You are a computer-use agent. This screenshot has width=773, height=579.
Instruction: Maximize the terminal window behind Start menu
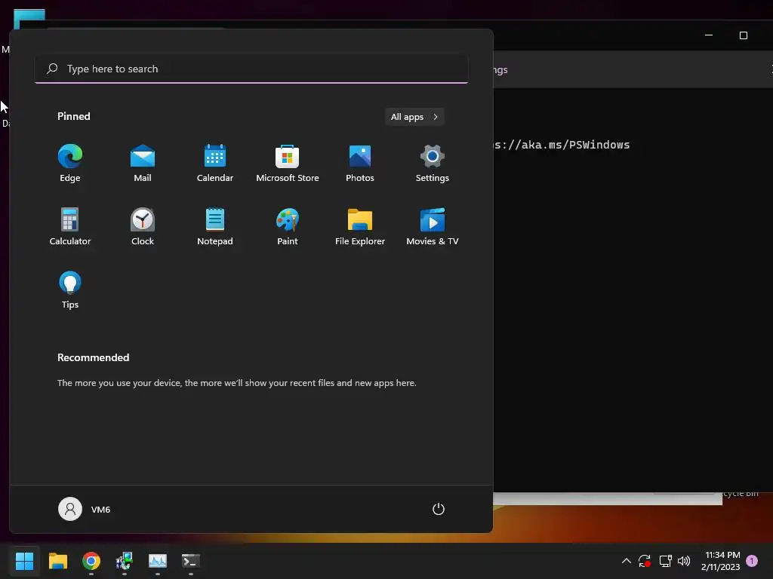point(744,35)
